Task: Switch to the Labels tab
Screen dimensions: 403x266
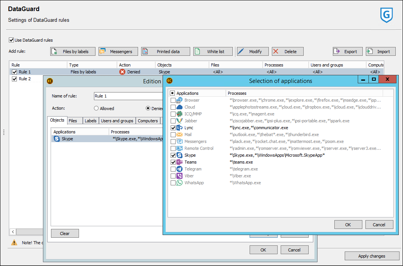Action: point(90,121)
